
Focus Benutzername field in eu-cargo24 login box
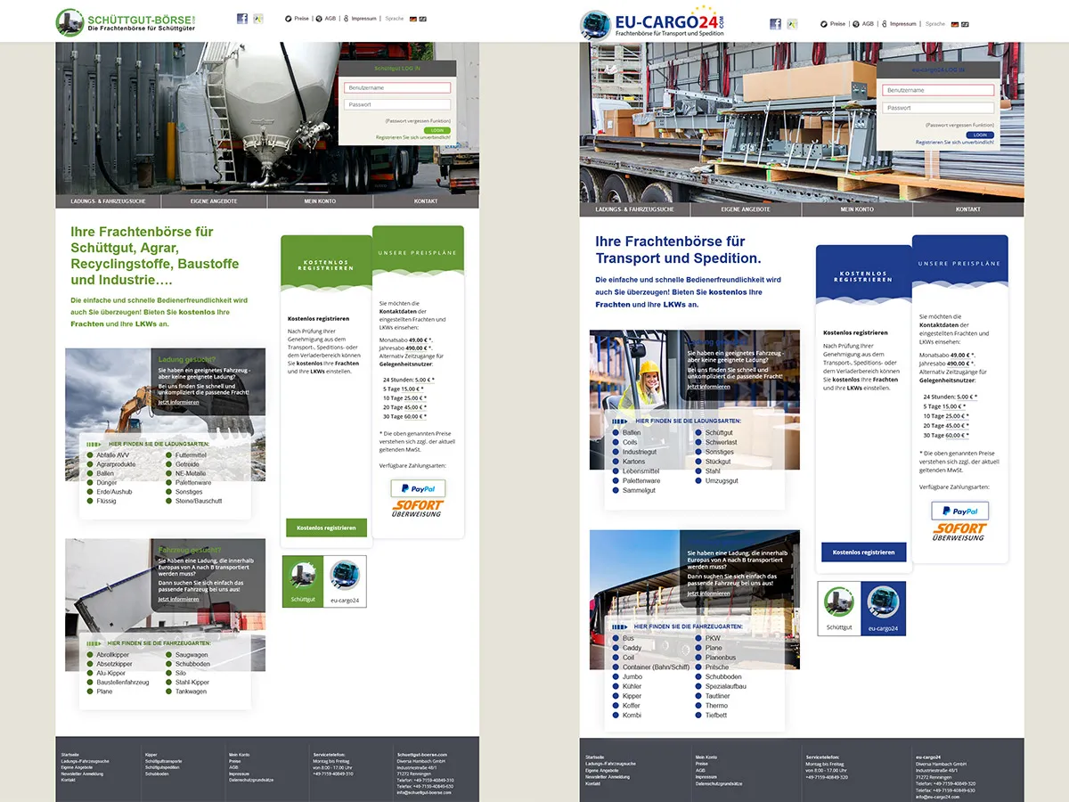tap(938, 90)
